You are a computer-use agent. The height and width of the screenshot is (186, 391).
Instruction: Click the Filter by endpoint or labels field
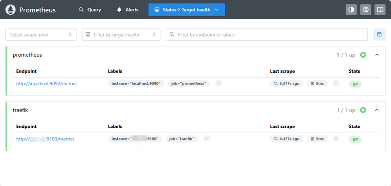pyautogui.click(x=266, y=34)
